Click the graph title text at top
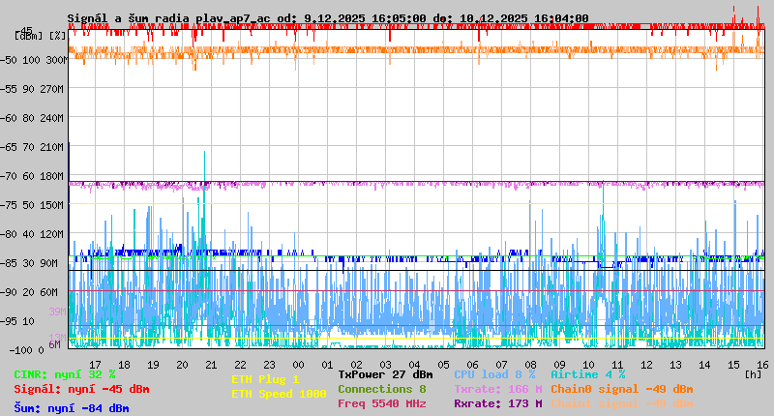Viewport: 774px width, 416px height. [x=327, y=18]
